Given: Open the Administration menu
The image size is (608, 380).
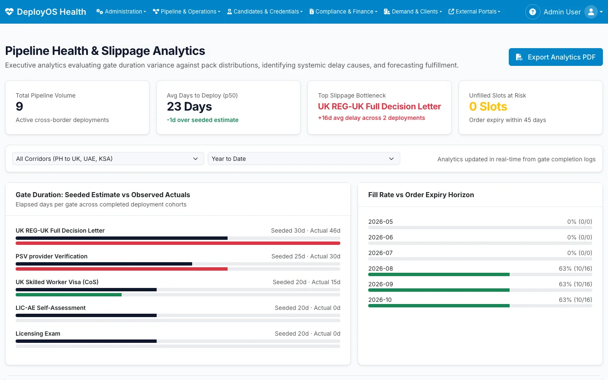Looking at the screenshot, I should (121, 12).
